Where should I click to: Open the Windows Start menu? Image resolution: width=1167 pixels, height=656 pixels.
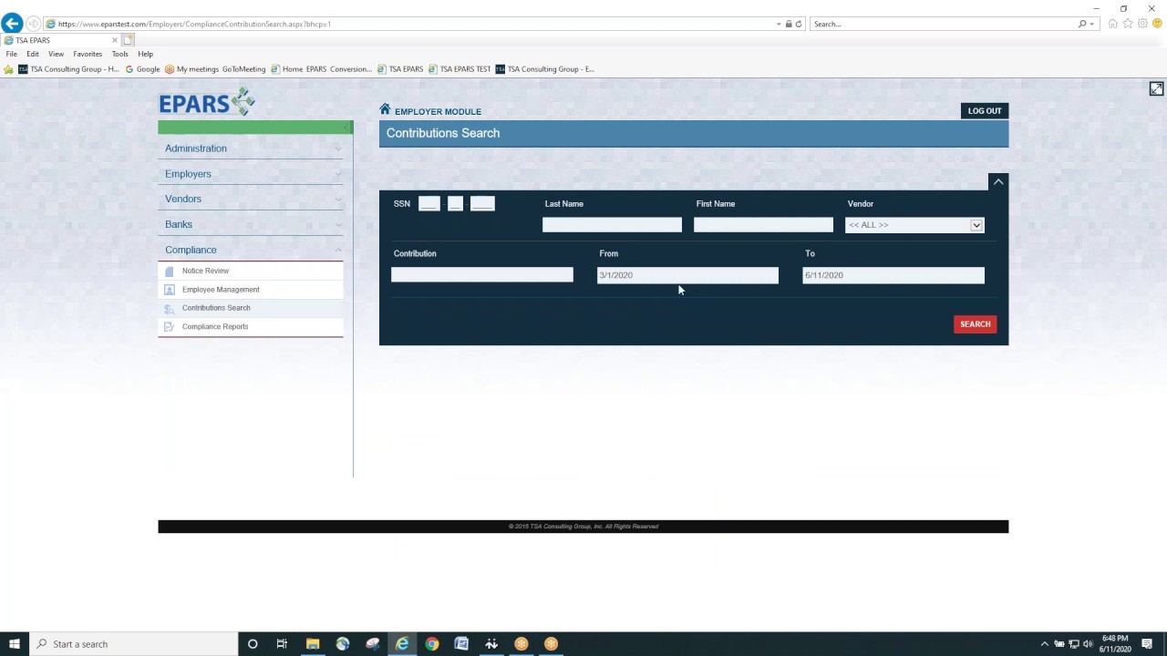[15, 644]
